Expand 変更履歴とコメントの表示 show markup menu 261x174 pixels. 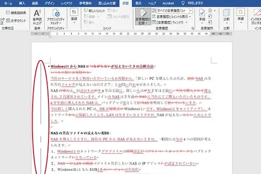click(x=171, y=17)
